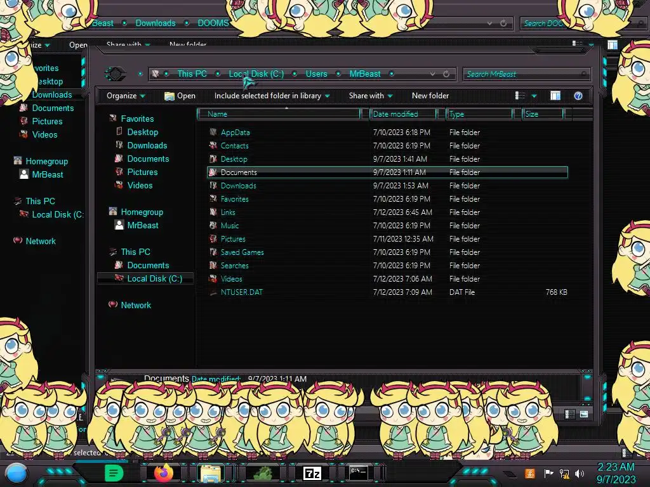The image size is (650, 487).
Task: Open 7-Zip from the taskbar
Action: (x=312, y=473)
